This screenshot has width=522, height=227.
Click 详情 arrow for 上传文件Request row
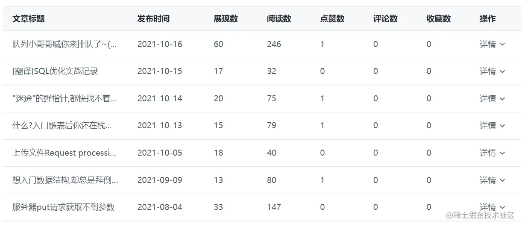[502, 153]
